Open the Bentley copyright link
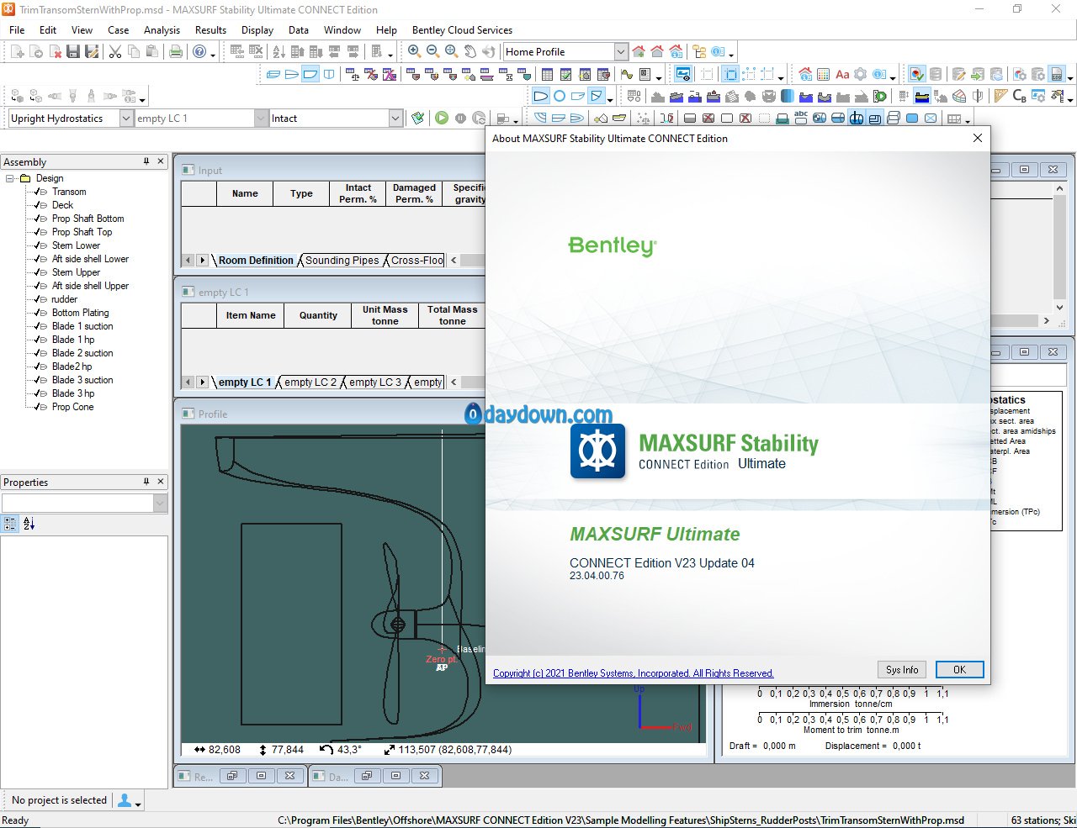Screen dimensions: 1077x828 pyautogui.click(x=633, y=673)
